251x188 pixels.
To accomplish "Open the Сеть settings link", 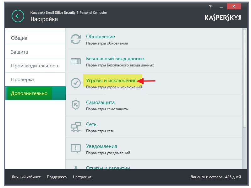I will click(x=91, y=124).
